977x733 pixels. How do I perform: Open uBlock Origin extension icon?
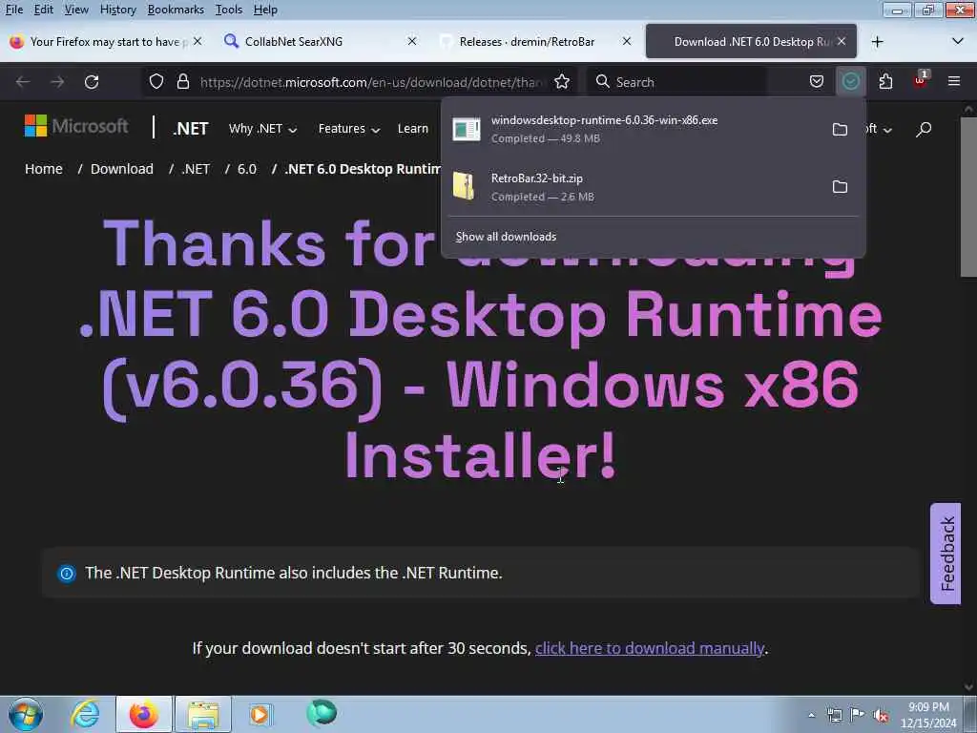pos(920,81)
